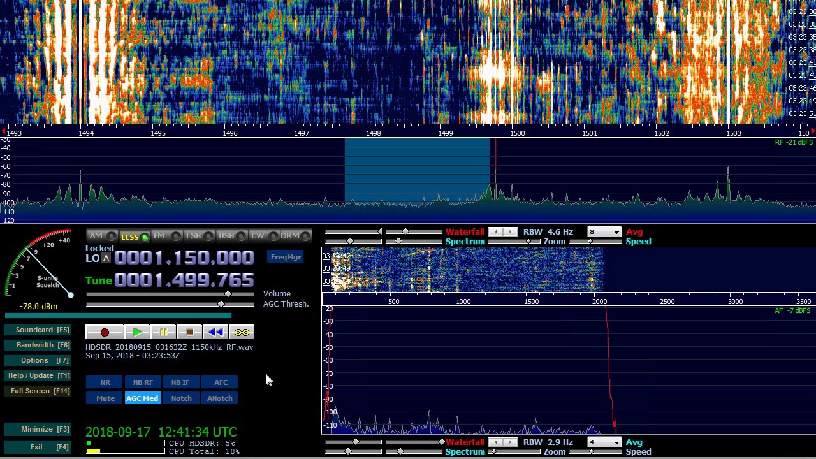Viewport: 816px width, 459px height.
Task: Click the green Play button
Action: (x=137, y=332)
